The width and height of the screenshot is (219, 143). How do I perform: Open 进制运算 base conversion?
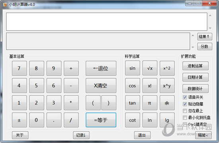tap(196, 66)
